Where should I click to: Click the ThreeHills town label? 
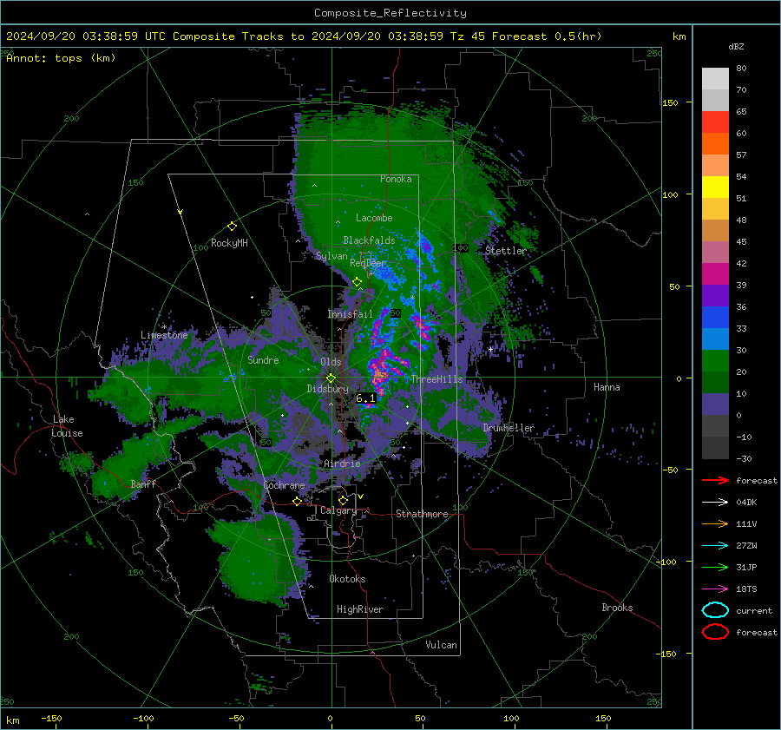click(436, 379)
